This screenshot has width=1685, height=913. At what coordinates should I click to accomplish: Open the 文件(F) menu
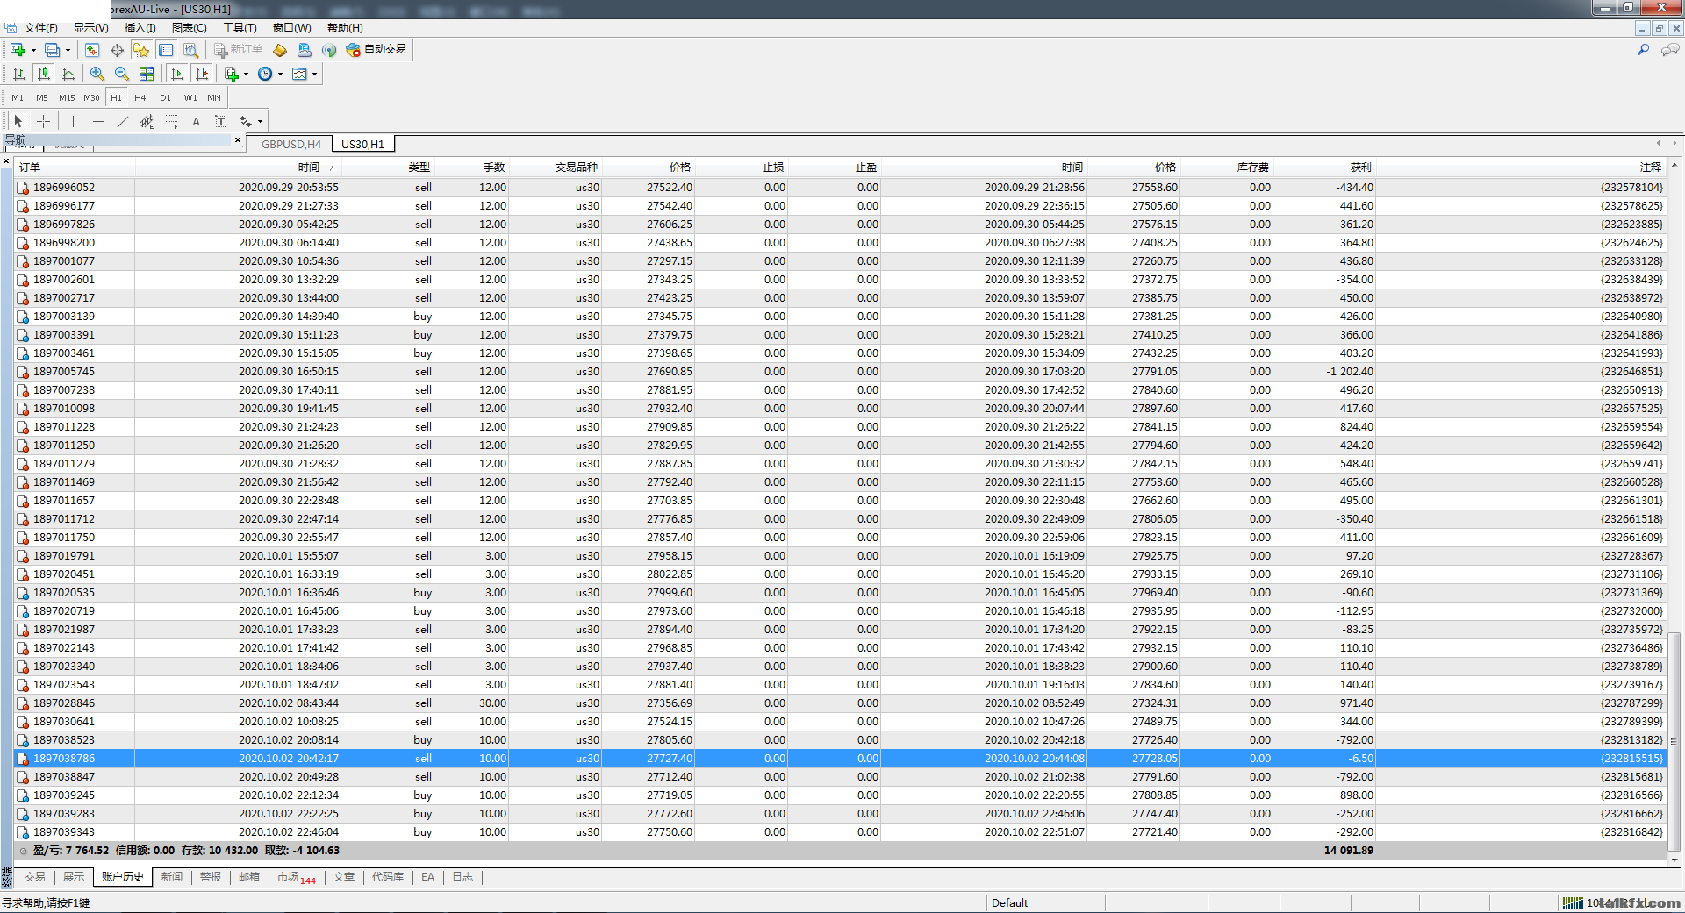click(x=40, y=28)
